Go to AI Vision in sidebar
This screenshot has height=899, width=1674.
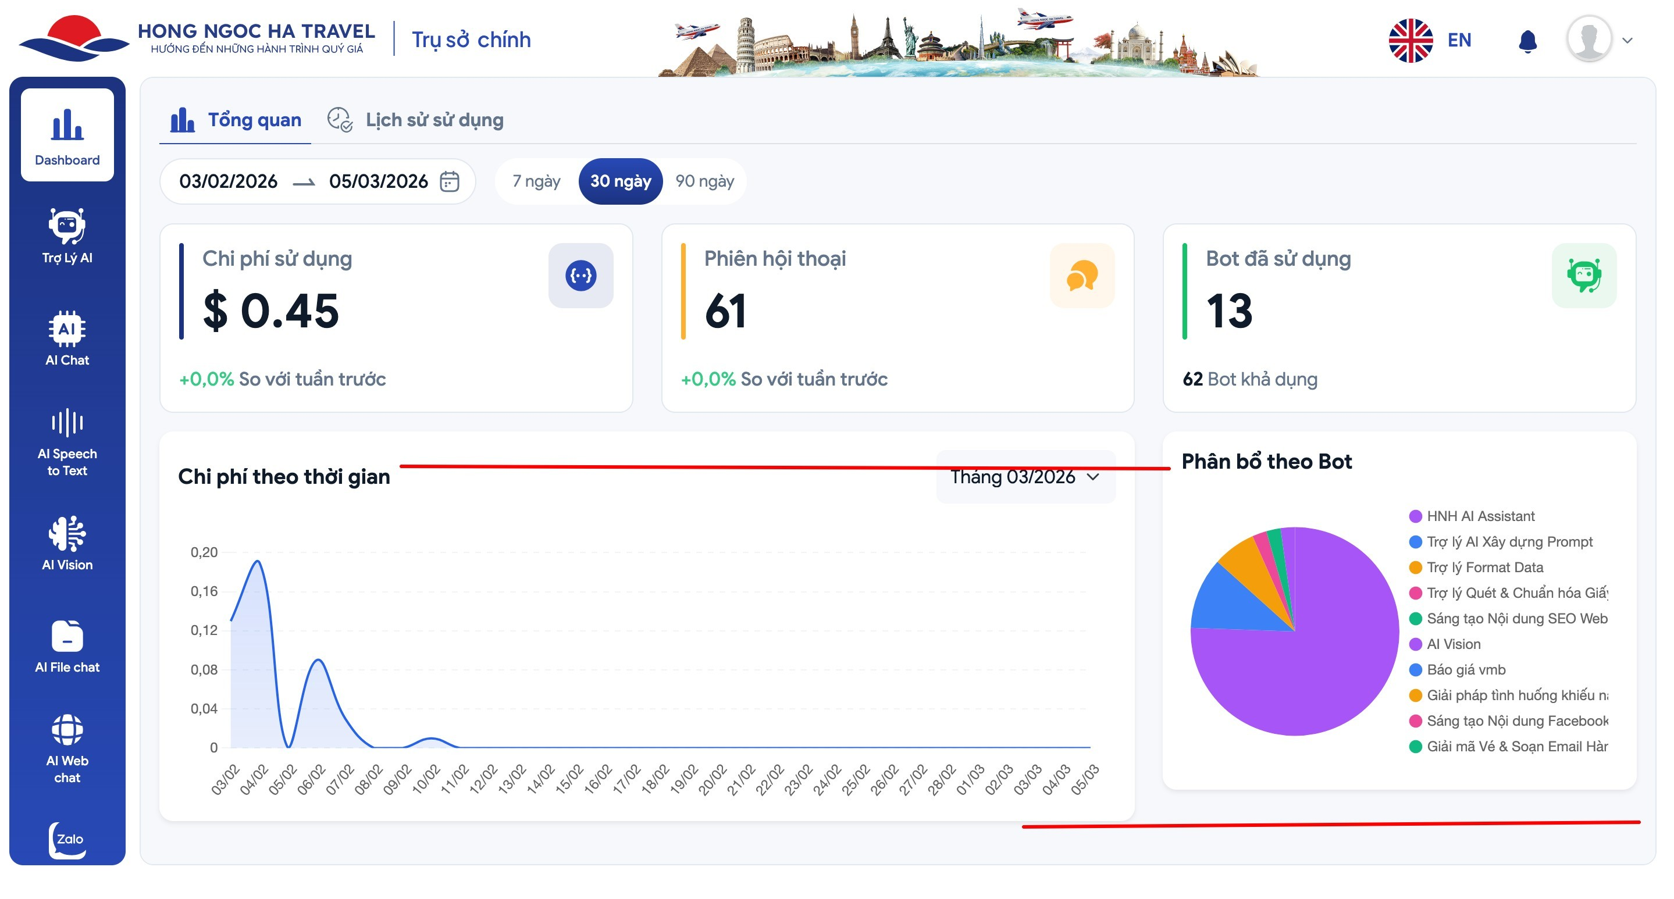[67, 543]
